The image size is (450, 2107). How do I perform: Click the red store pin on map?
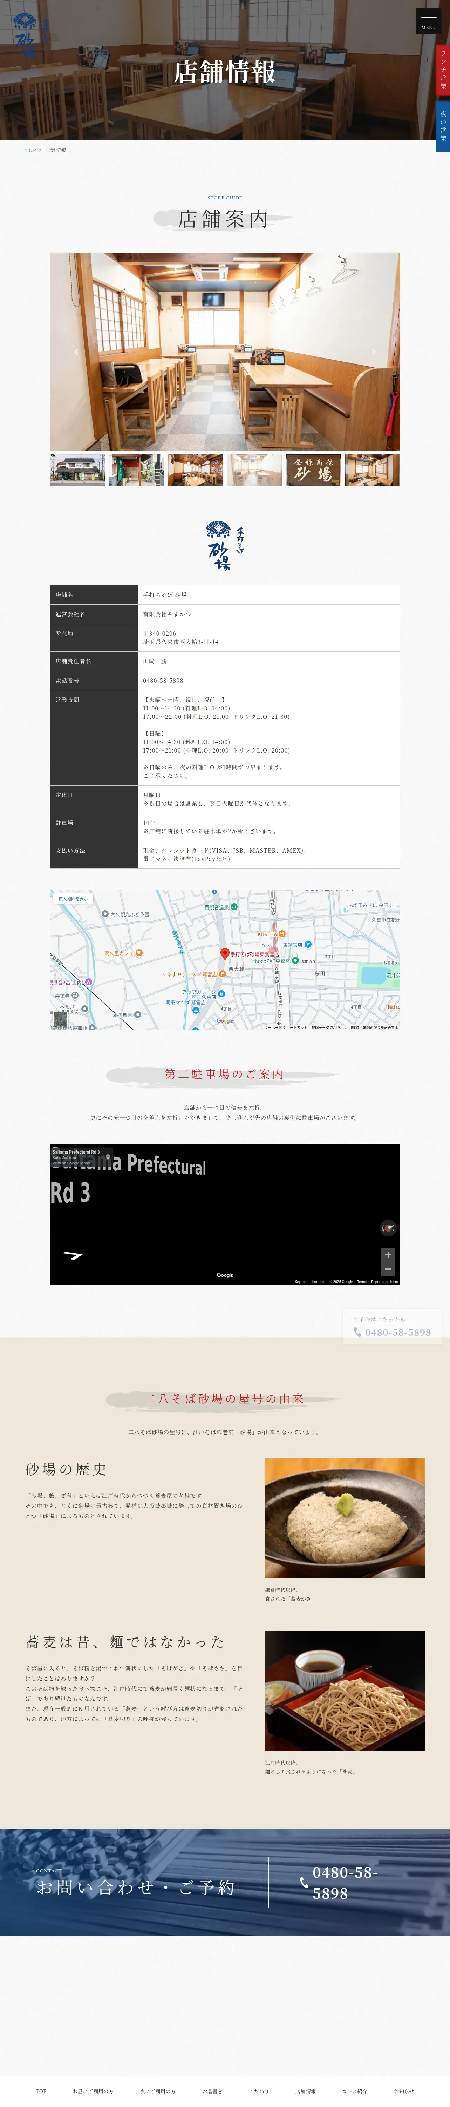tap(225, 954)
